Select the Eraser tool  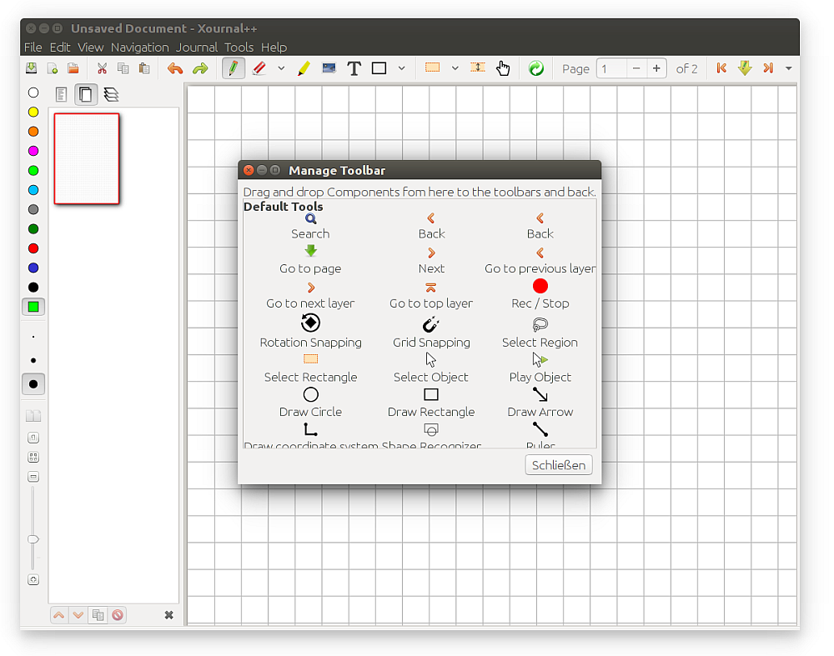pyautogui.click(x=259, y=68)
